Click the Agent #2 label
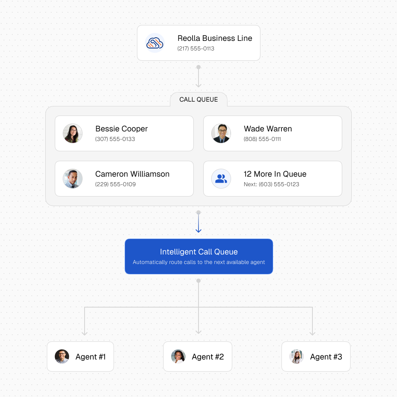The height and width of the screenshot is (397, 397). 208,357
